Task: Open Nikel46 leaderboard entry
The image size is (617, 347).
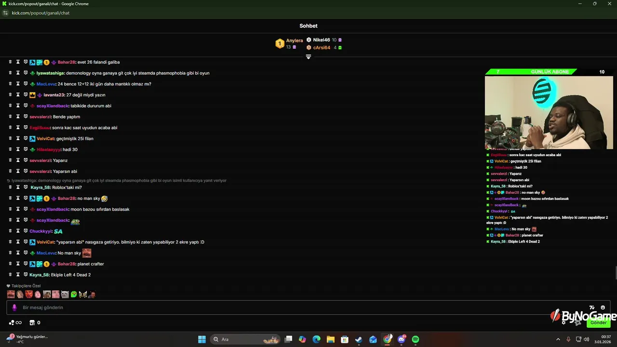Action: [324, 40]
